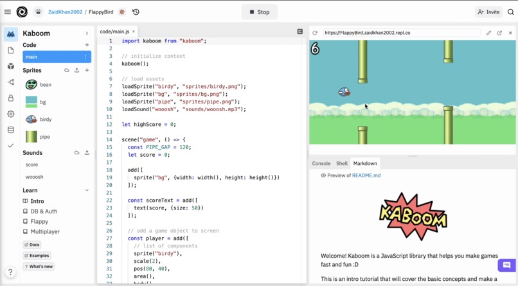This screenshot has height=286, width=518.
Task: Click the Kaboom template badge beside FlappyBird
Action: [122, 12]
